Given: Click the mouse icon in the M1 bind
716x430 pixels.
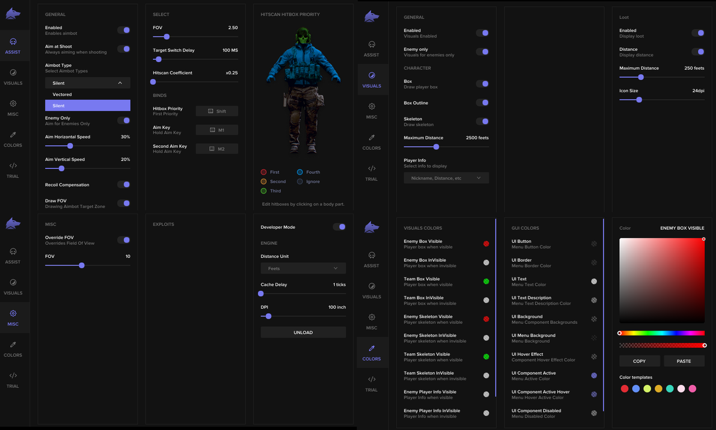Looking at the screenshot, I should pos(213,130).
